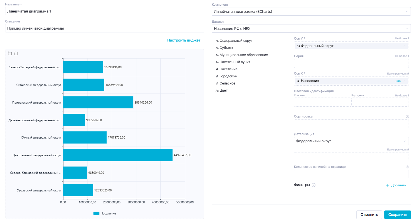Image resolution: width=416 pixels, height=223 pixels.
Task: Expand the Детализация dropdown
Action: [351, 141]
